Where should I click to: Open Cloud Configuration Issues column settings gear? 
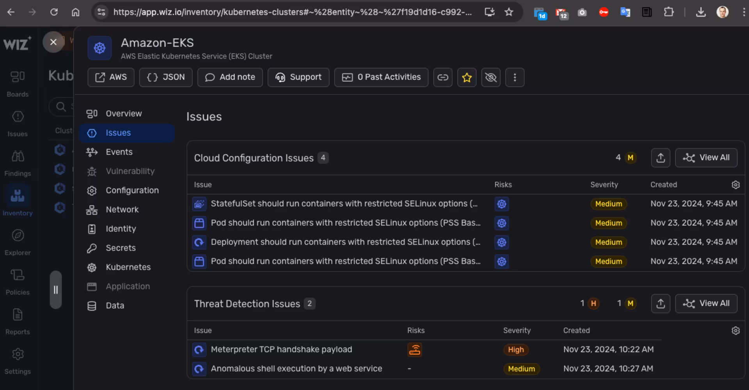tap(735, 185)
